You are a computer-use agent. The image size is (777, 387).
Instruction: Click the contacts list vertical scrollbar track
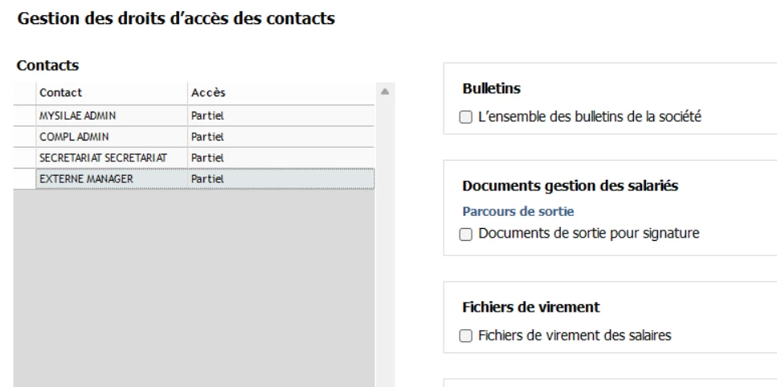point(384,241)
